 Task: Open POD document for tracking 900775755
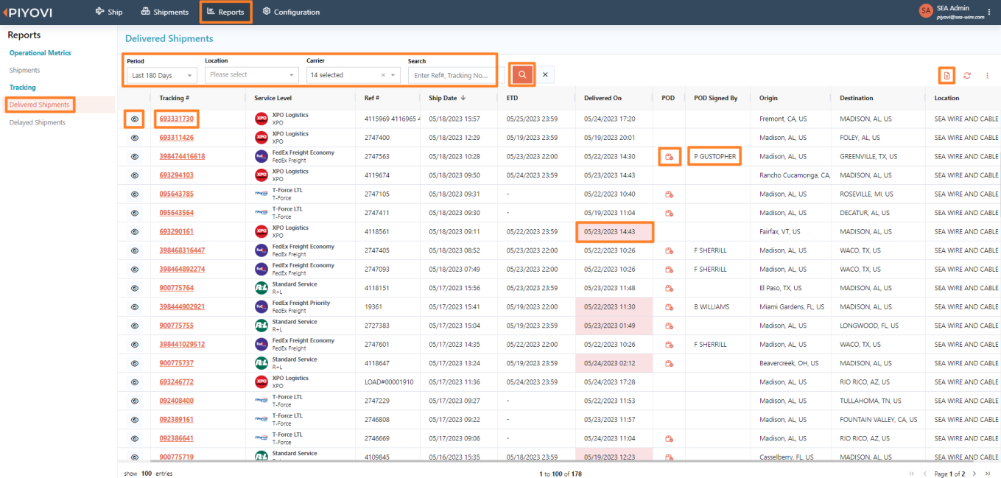tap(669, 326)
